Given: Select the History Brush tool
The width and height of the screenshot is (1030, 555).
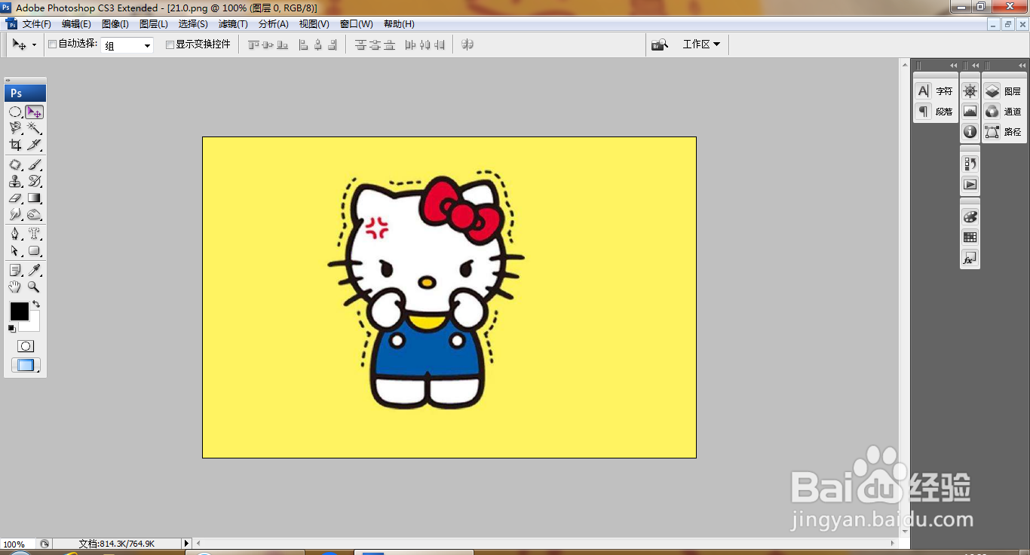Looking at the screenshot, I should click(35, 181).
